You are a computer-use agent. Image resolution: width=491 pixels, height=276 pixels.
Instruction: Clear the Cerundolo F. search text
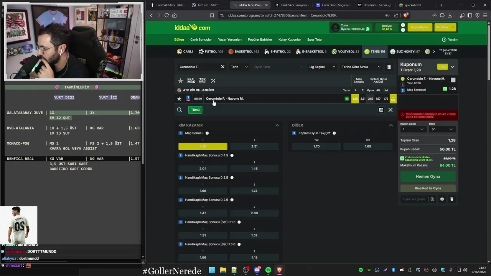click(x=222, y=67)
